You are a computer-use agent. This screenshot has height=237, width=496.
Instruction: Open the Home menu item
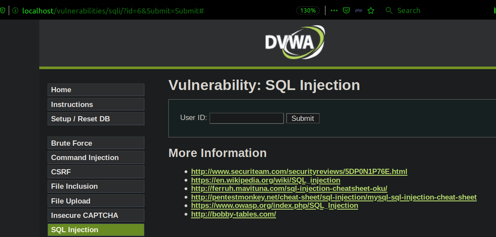click(x=96, y=90)
